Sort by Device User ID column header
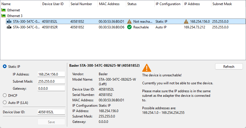246x128 pixels. [55, 4]
